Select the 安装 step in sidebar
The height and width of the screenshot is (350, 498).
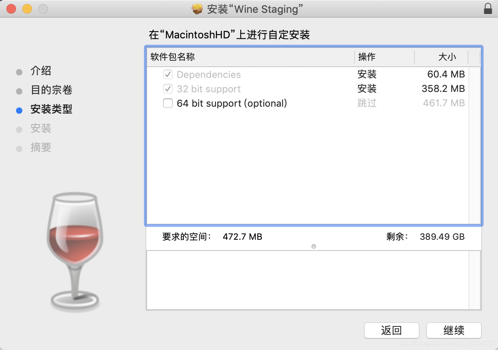click(41, 129)
